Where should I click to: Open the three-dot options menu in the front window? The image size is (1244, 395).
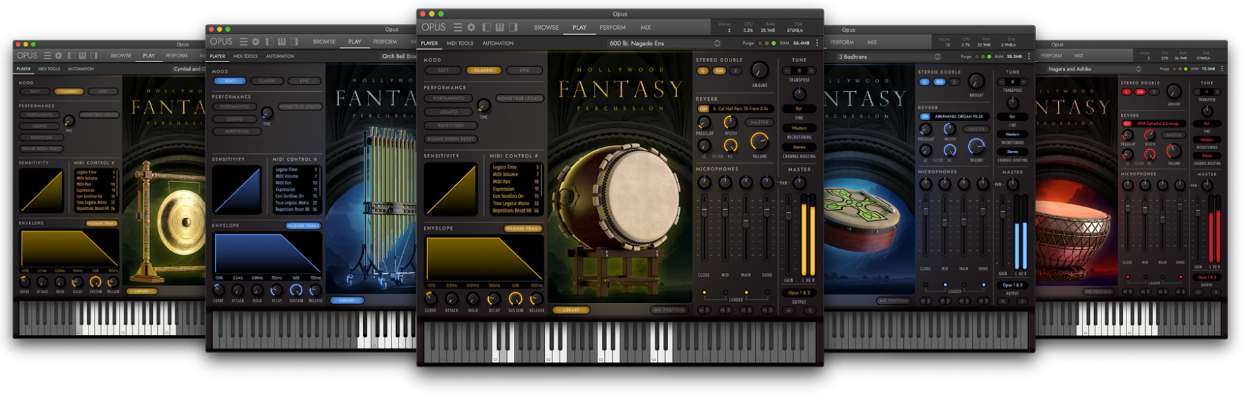pos(817,43)
